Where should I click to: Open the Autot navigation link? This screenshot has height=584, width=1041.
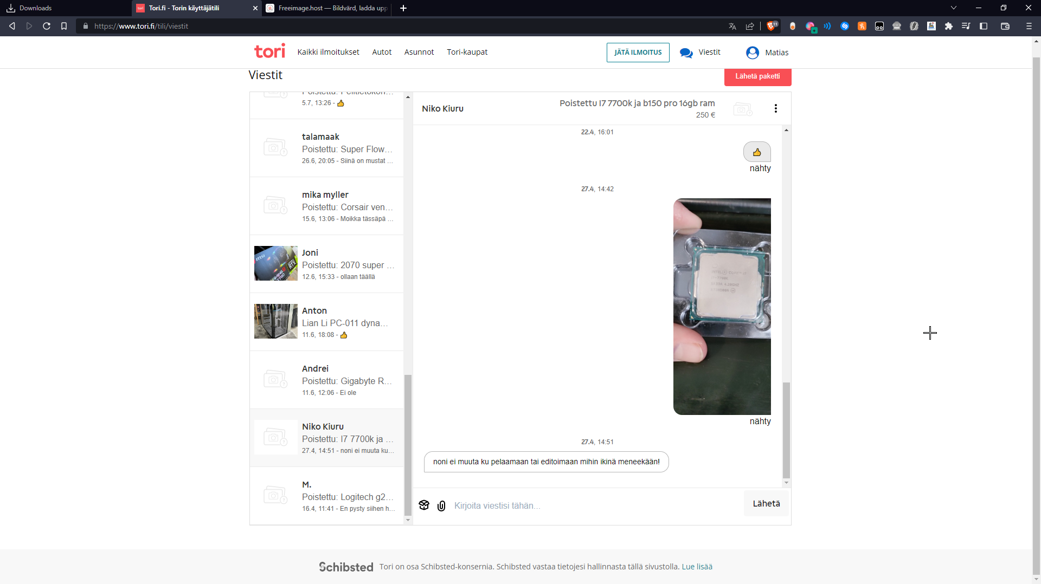point(382,52)
